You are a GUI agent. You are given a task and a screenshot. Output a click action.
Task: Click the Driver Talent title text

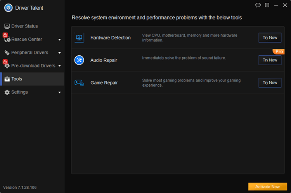tap(29, 8)
